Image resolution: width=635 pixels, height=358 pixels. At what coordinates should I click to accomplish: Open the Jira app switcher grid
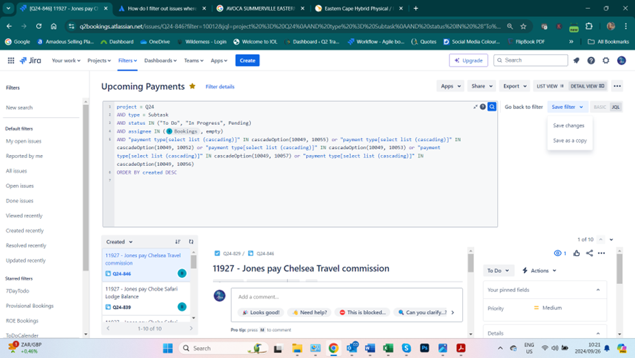point(11,60)
